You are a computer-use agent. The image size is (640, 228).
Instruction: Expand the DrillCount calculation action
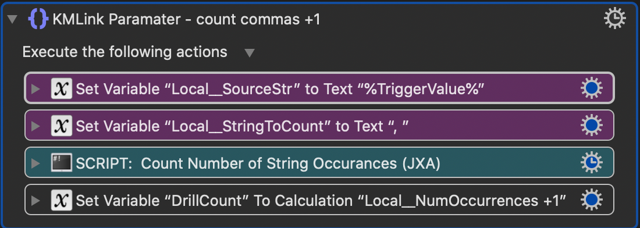point(36,200)
